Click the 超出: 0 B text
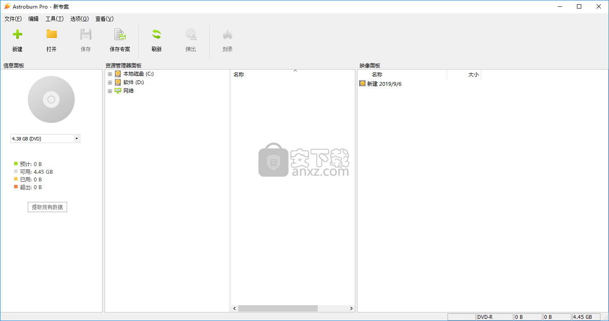Screen dimensions: 609x321 [31, 187]
